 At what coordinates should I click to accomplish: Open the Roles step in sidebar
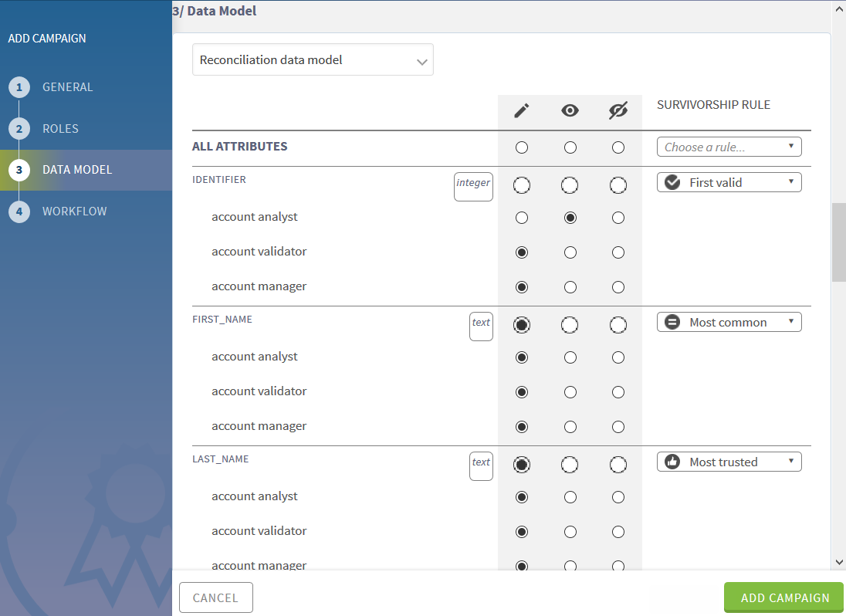pyautogui.click(x=60, y=129)
